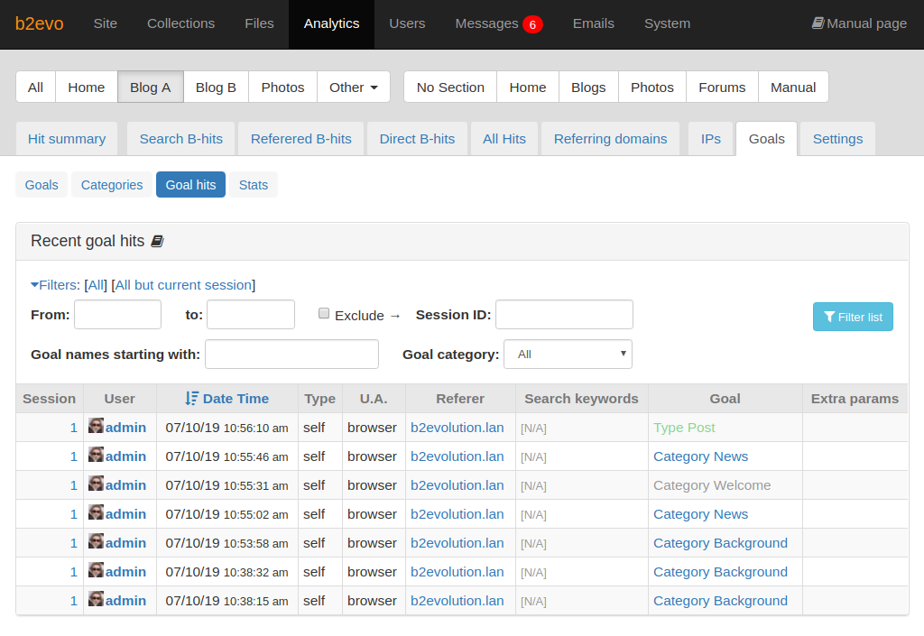Collapse the Filters section
Viewport: 924px width, 636px height.
pos(55,285)
